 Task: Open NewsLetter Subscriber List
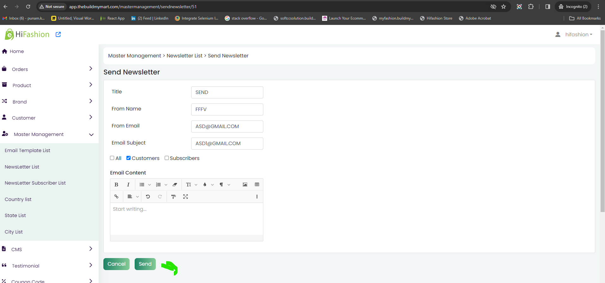(x=35, y=183)
